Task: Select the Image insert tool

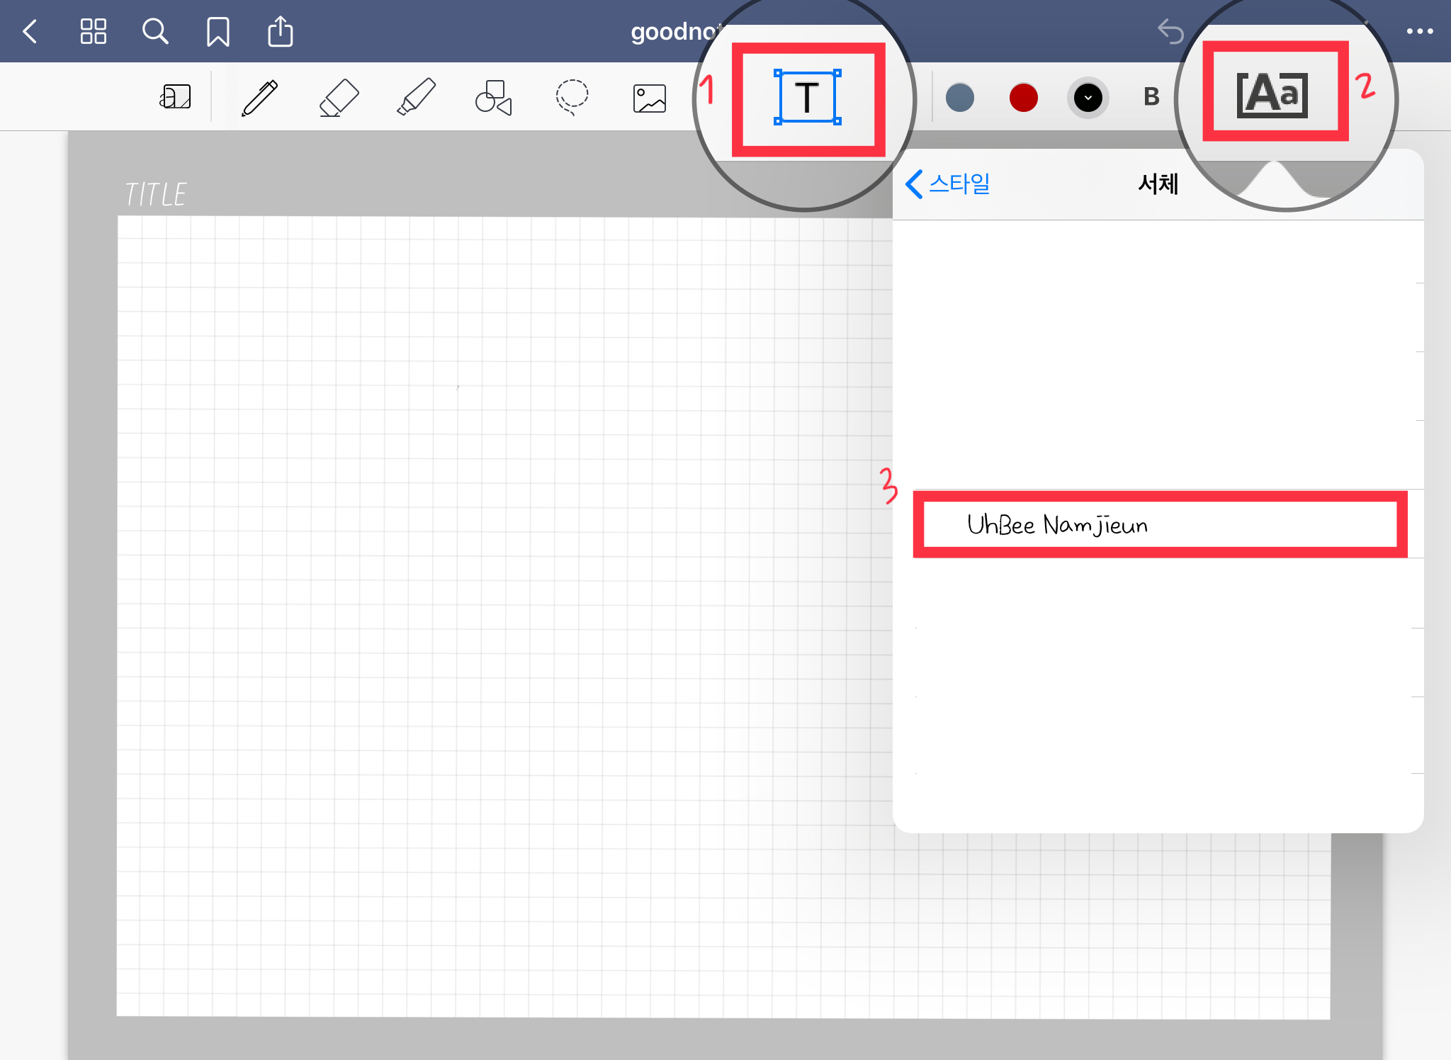Action: tap(649, 98)
